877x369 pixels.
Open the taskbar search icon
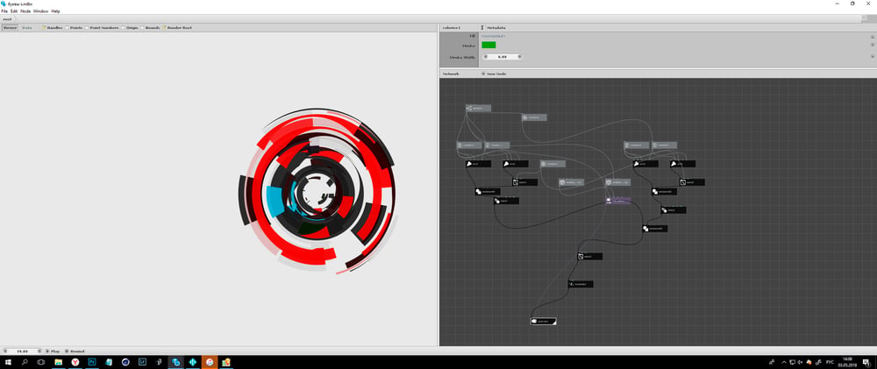pos(25,362)
